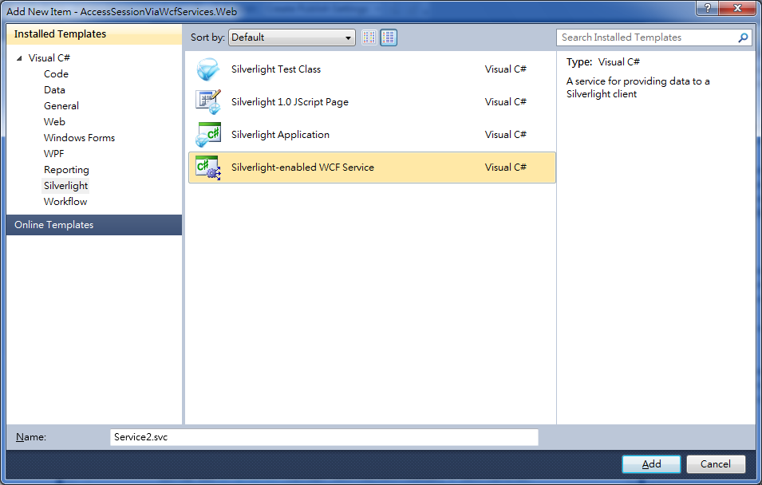Click the Type: Visual C# description text
Image resolution: width=762 pixels, height=485 pixels.
602,62
